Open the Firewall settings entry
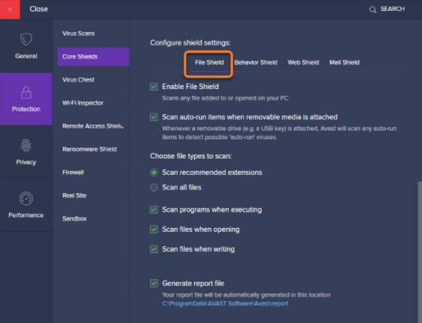This screenshot has width=422, height=323. click(73, 173)
